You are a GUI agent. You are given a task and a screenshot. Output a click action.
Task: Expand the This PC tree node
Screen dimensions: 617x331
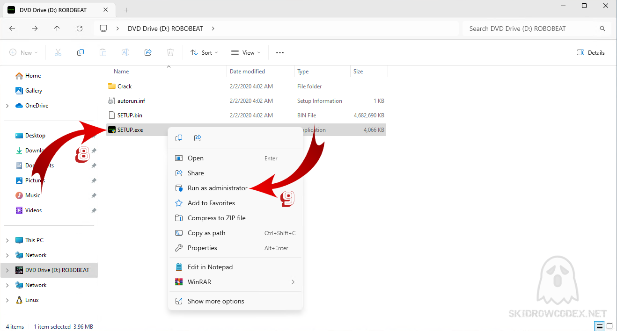pos(7,240)
